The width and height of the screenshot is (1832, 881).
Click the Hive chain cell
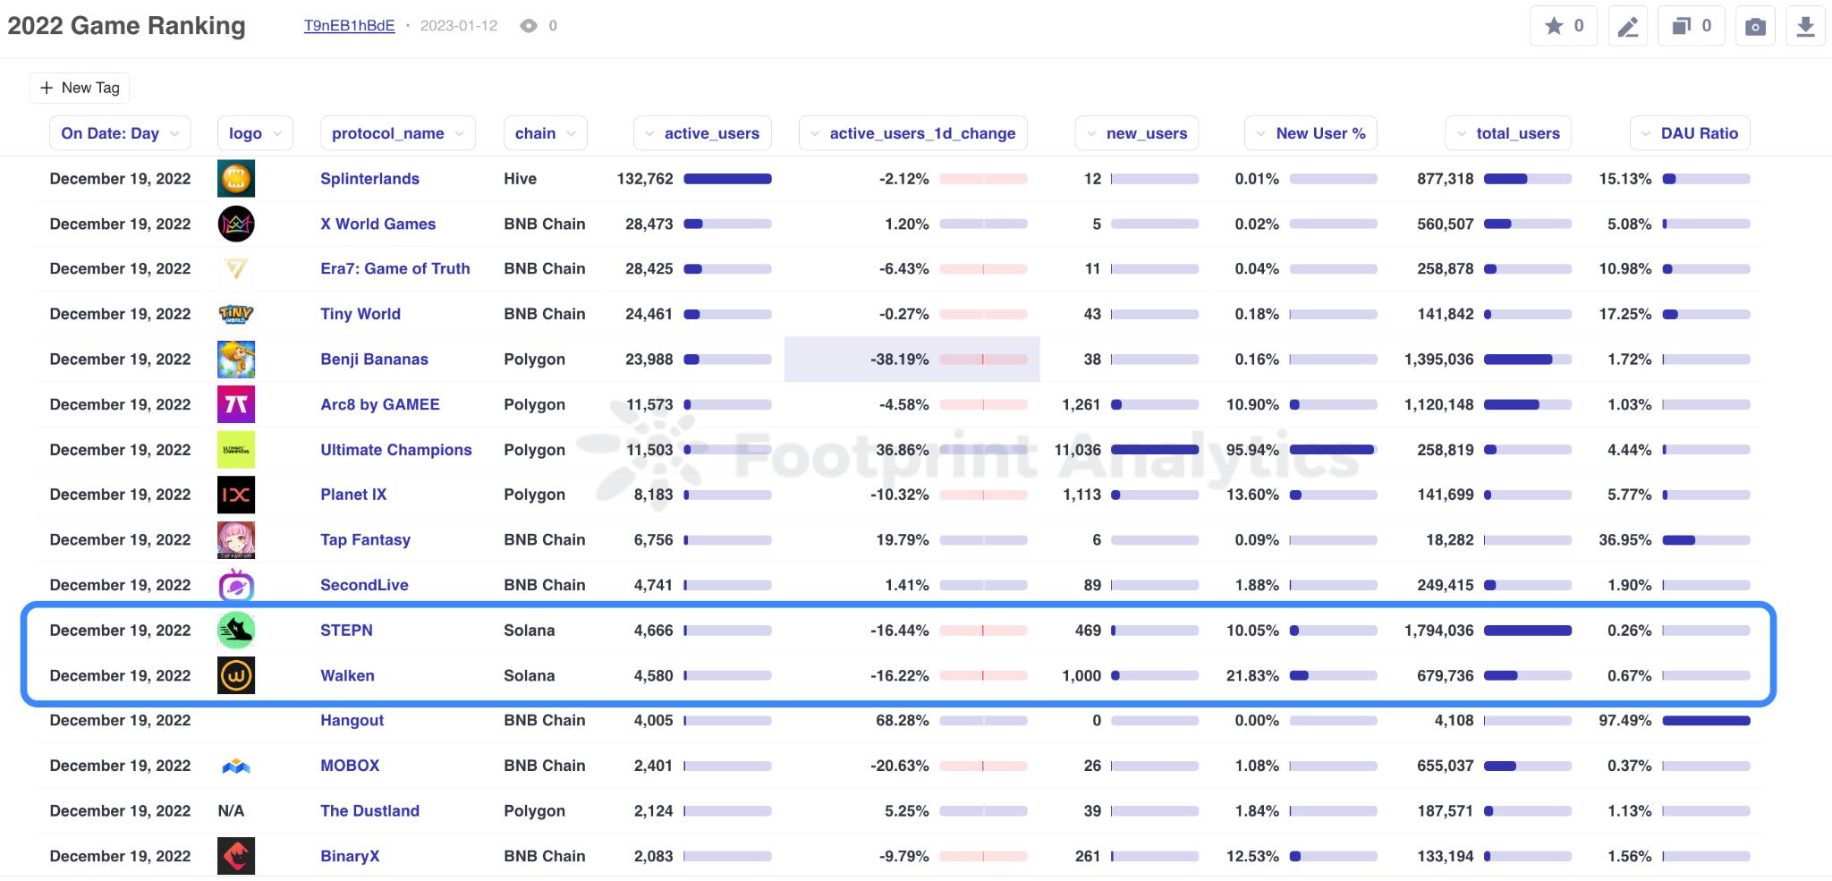tap(520, 179)
